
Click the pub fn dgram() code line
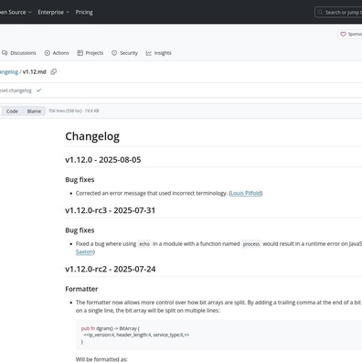click(x=111, y=328)
